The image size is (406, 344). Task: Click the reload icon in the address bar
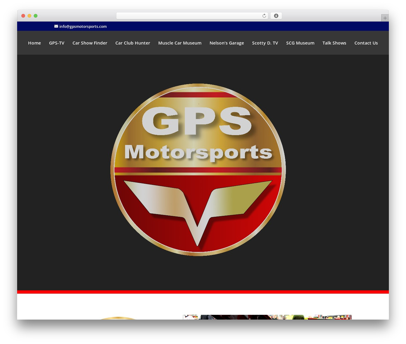click(264, 16)
